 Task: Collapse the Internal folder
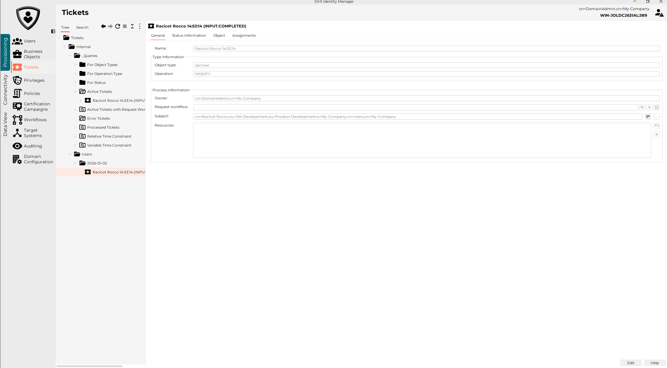pos(64,47)
